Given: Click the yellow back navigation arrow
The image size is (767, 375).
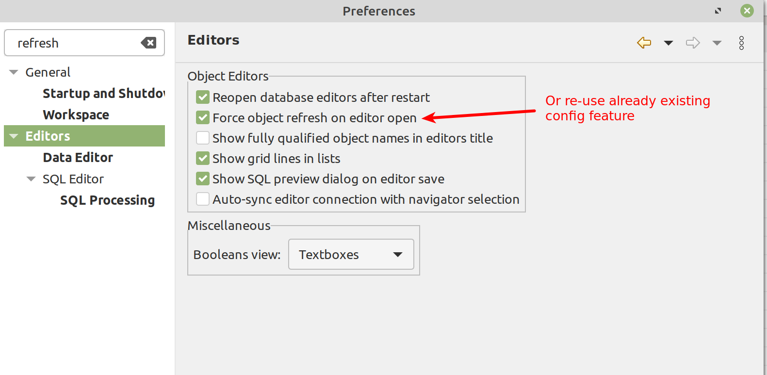Looking at the screenshot, I should (x=644, y=43).
